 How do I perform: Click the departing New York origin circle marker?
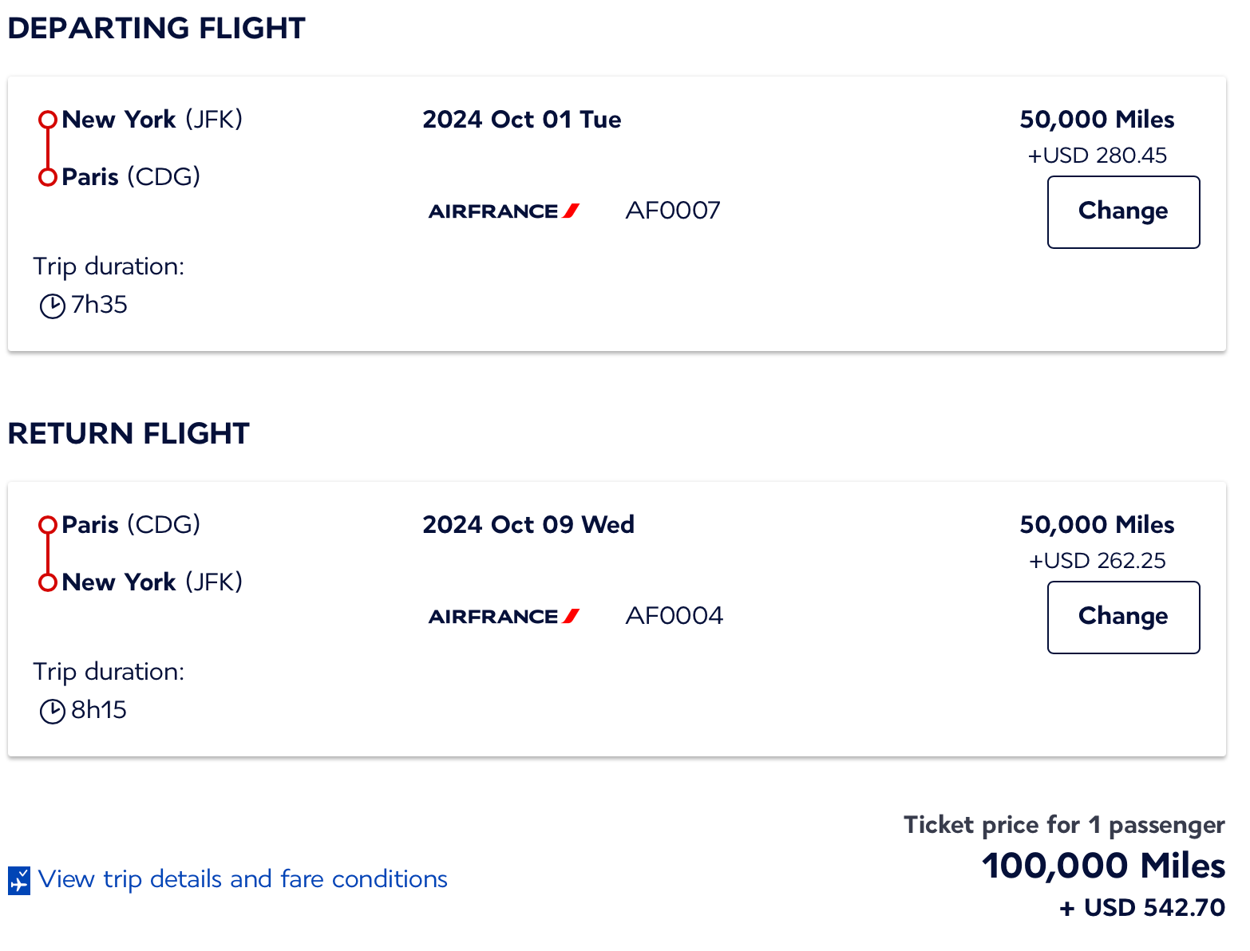(x=48, y=120)
